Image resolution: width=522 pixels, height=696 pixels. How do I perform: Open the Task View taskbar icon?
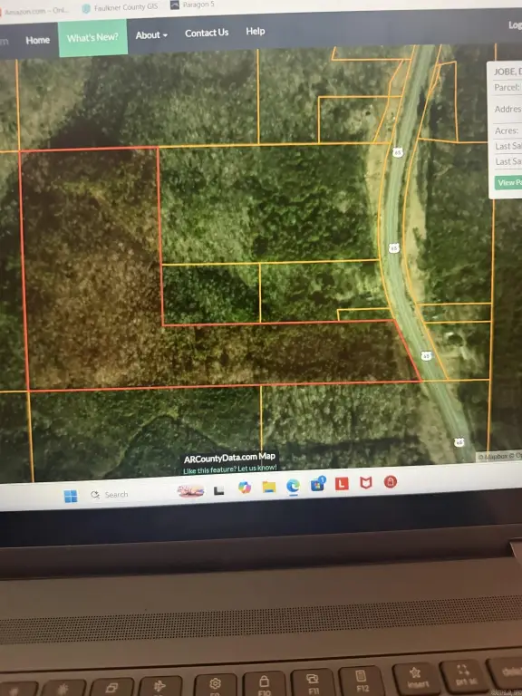point(218,490)
